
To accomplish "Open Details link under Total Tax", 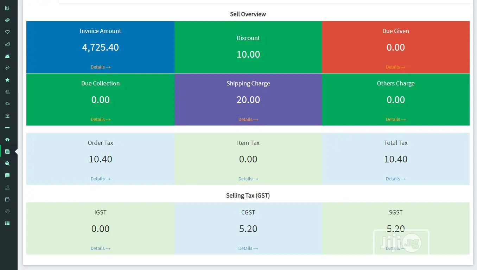I will 396,179.
